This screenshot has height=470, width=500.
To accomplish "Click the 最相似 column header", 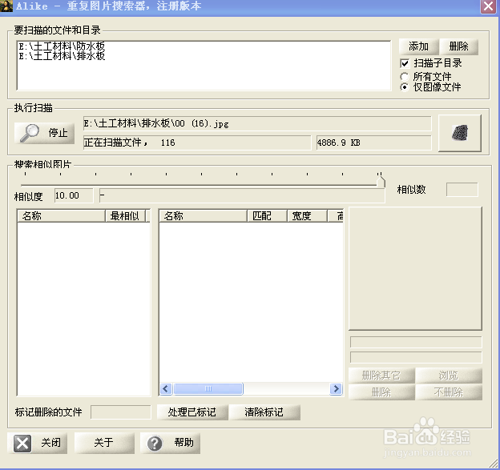I will pyautogui.click(x=125, y=216).
